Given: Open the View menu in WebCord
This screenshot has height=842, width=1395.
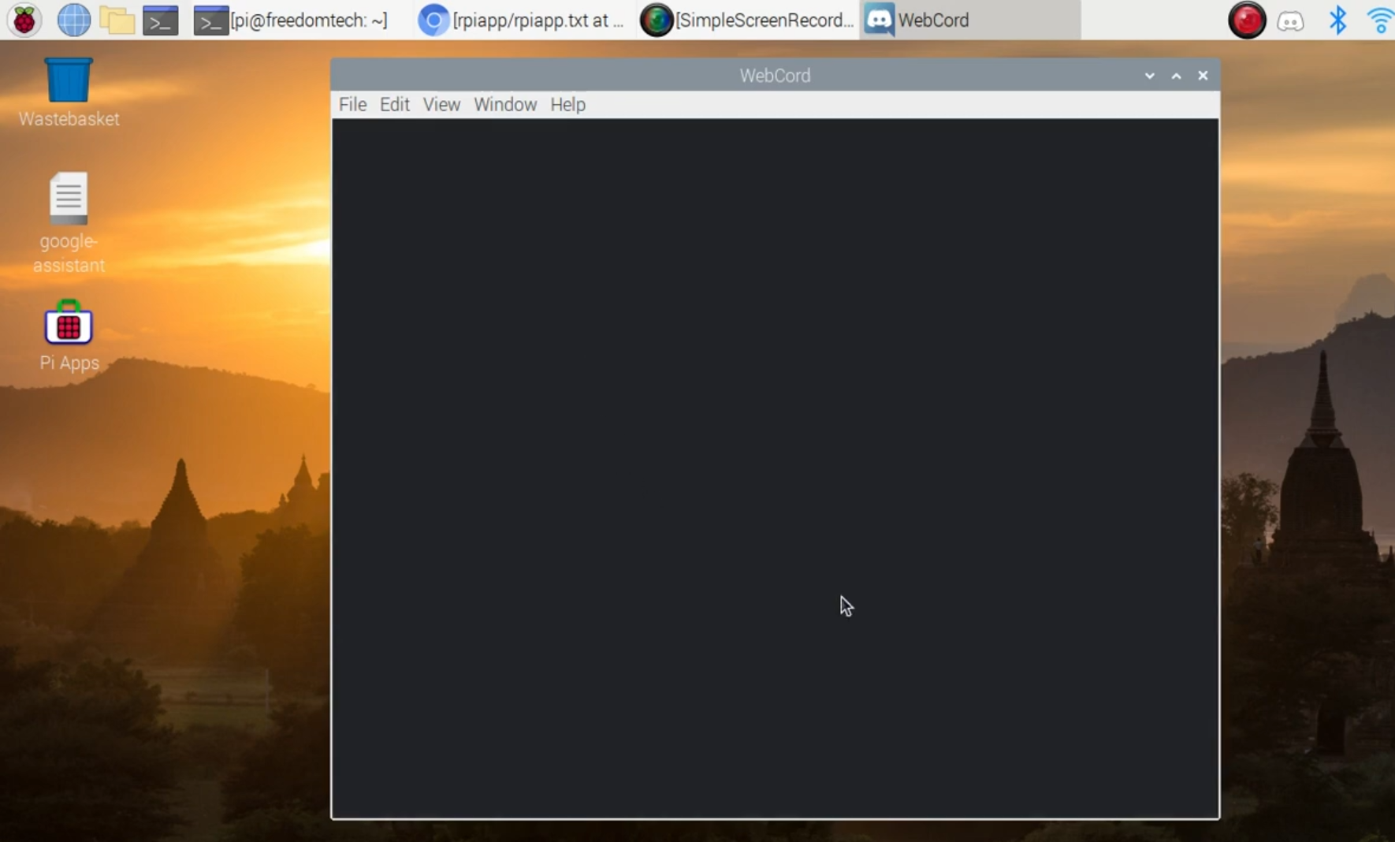Looking at the screenshot, I should (x=441, y=104).
